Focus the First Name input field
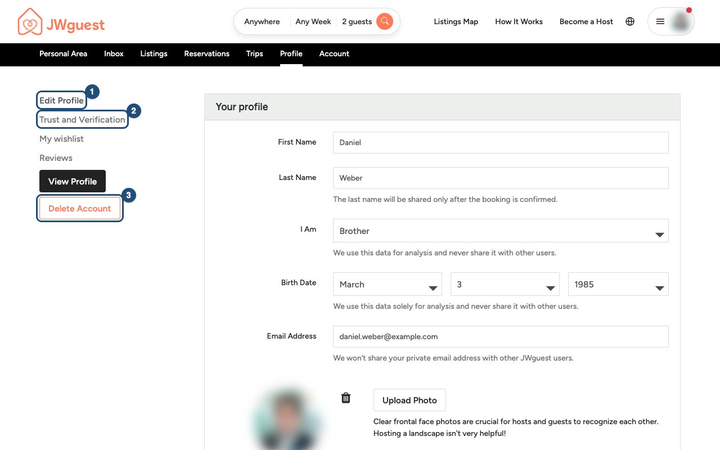The image size is (720, 450). pos(501,142)
